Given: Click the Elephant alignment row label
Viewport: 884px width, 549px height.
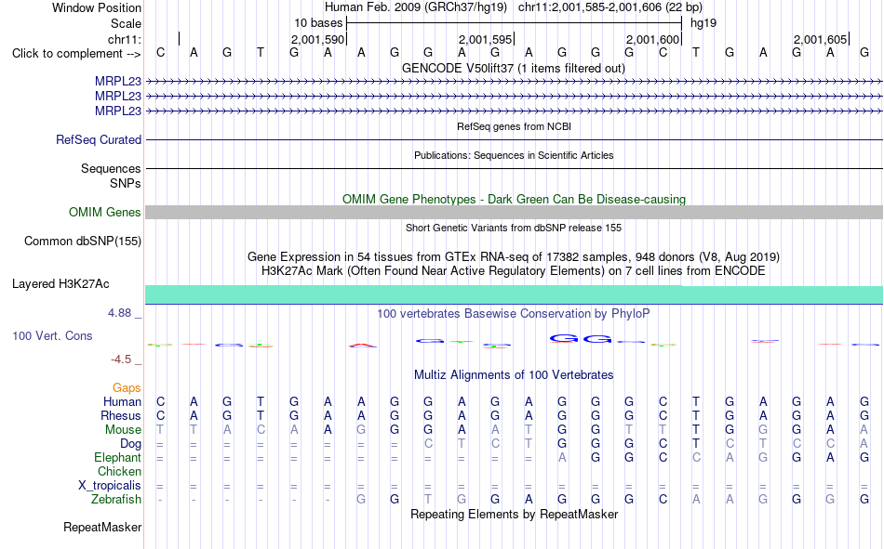Looking at the screenshot, I should [x=118, y=457].
